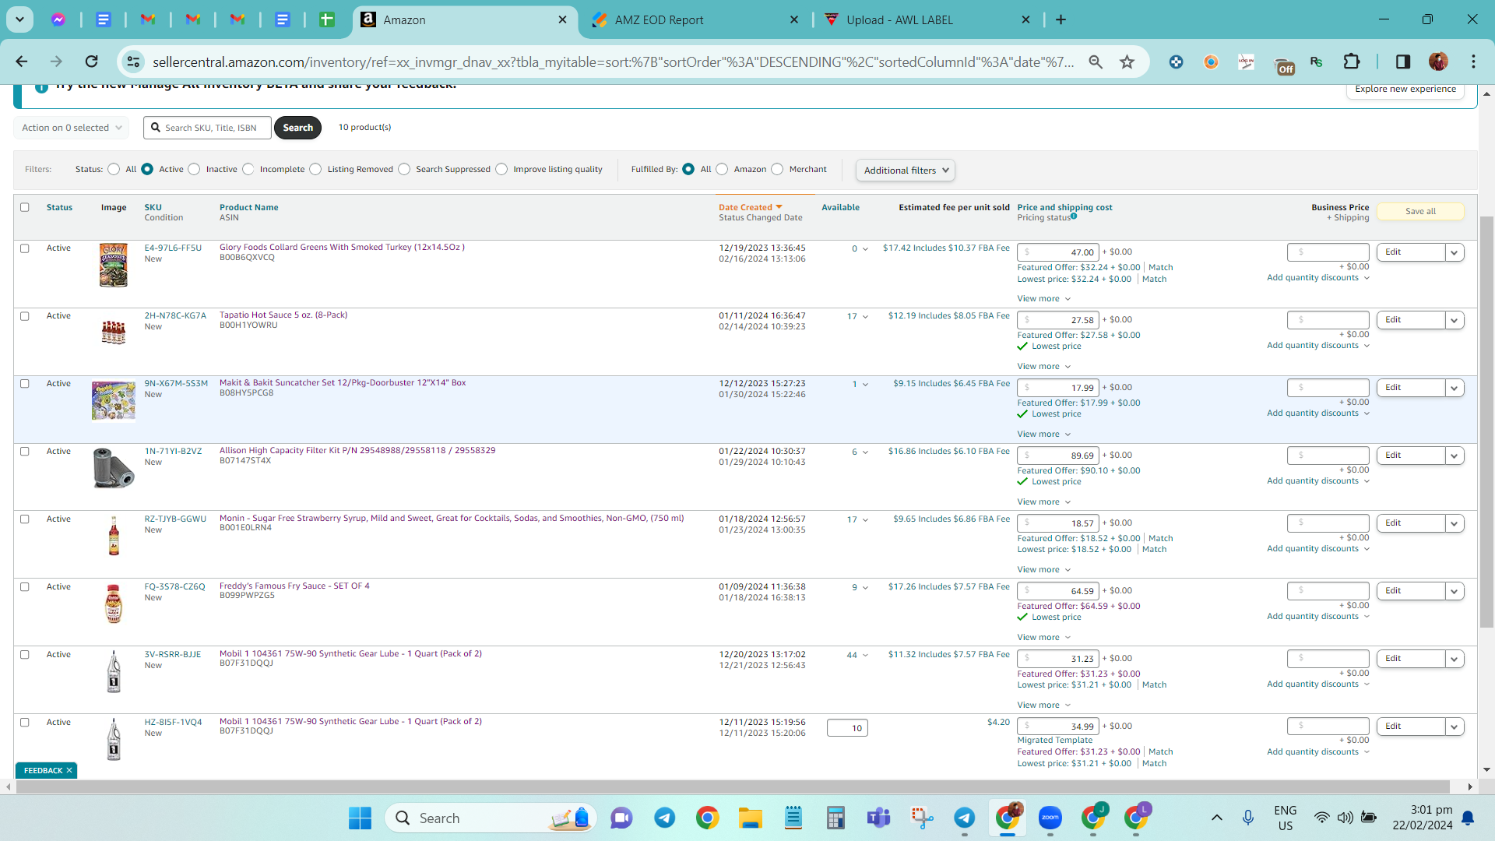Screen dimensions: 1495x841
Task: Choose the All status radio button
Action: tap(114, 169)
